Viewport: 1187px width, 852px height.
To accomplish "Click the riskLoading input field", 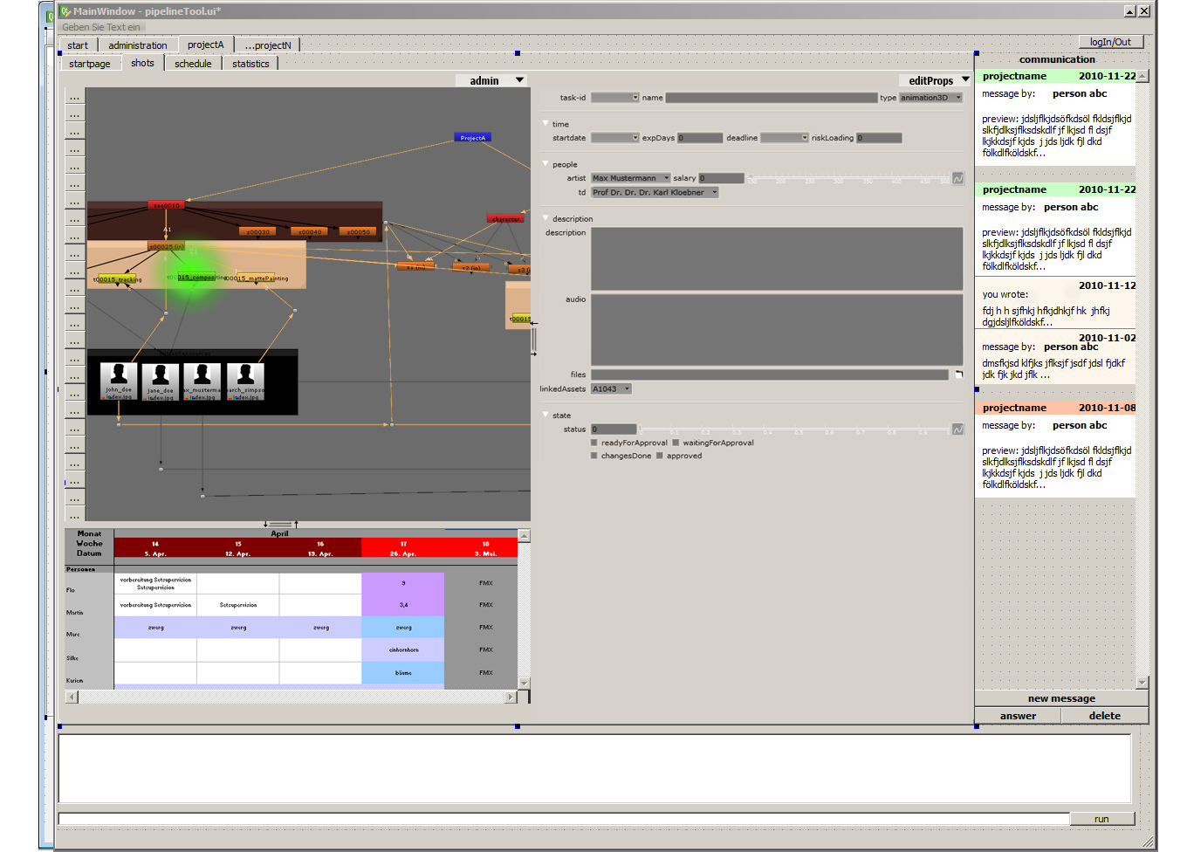I will click(x=879, y=138).
